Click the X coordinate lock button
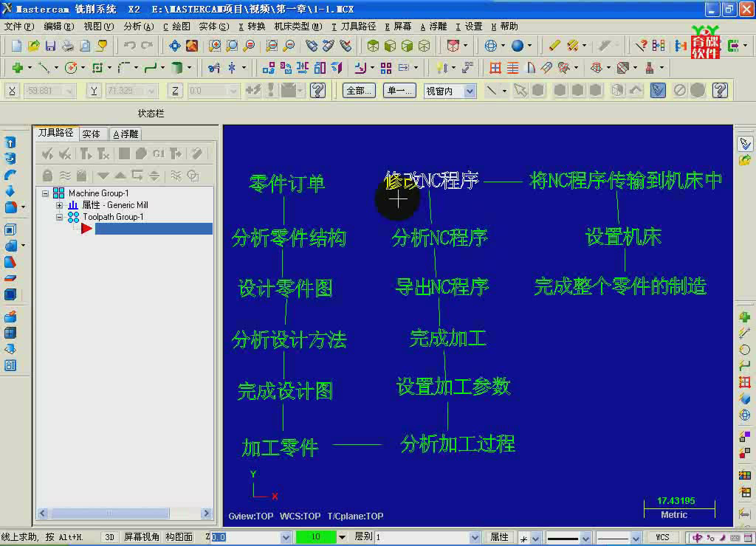756x546 pixels. tap(12, 91)
